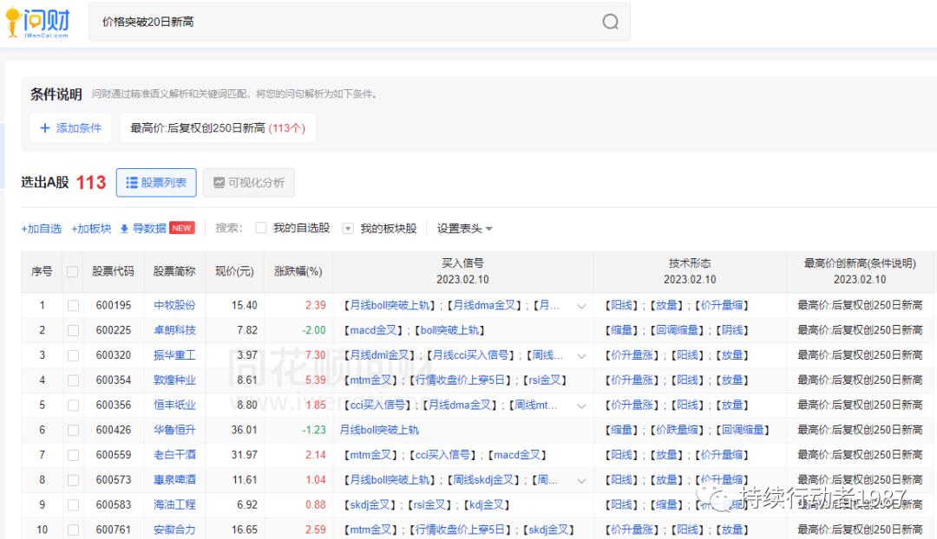Click the search magnifier icon

point(611,23)
